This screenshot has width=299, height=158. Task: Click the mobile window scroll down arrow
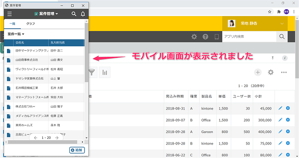point(86,138)
